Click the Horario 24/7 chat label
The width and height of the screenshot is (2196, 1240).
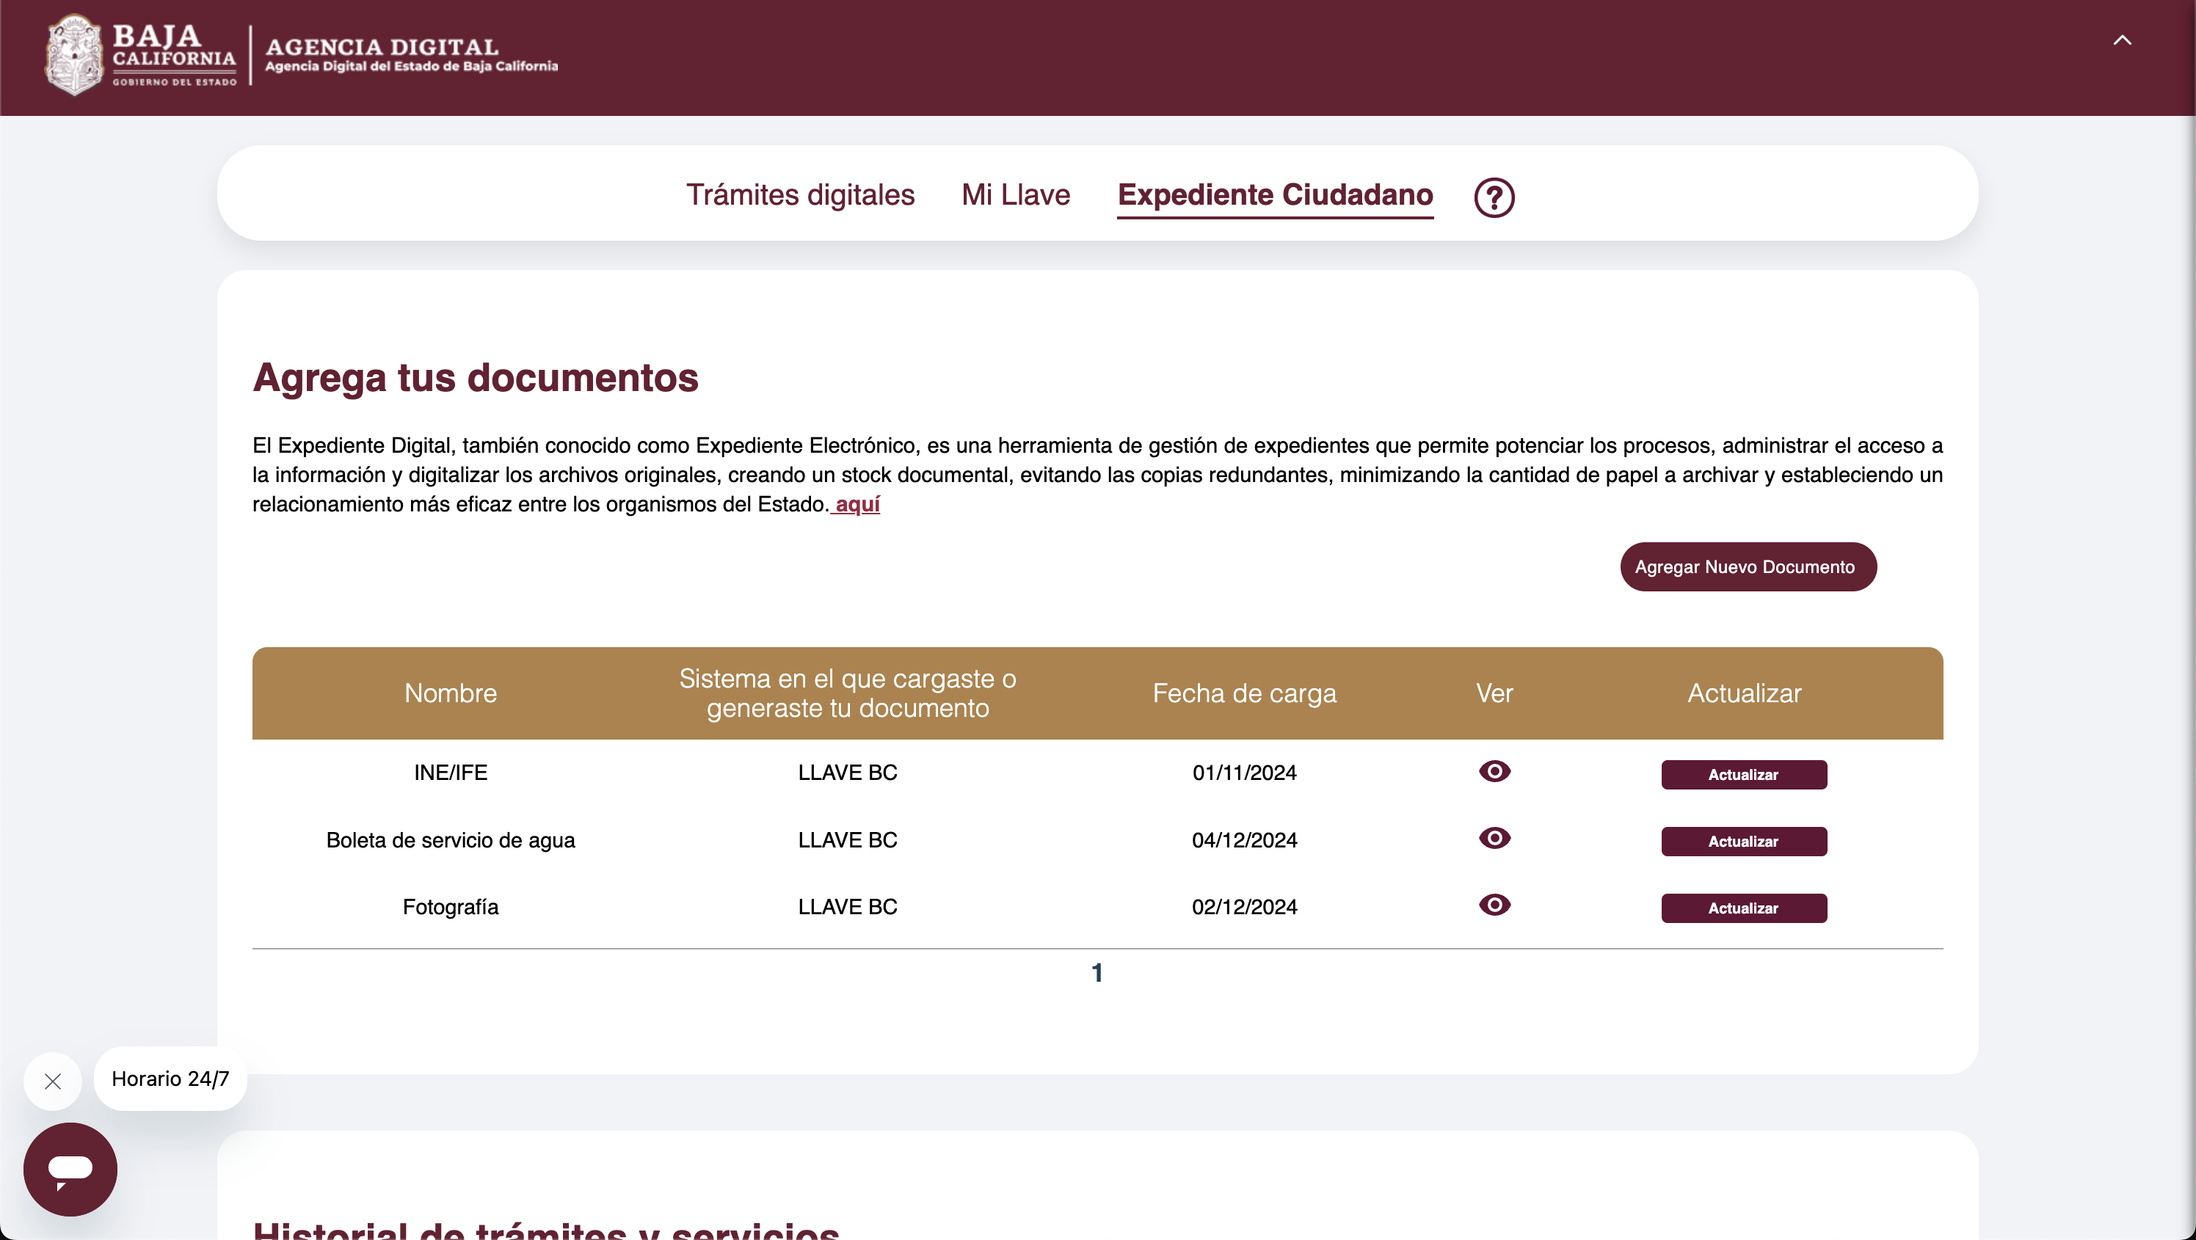click(170, 1079)
